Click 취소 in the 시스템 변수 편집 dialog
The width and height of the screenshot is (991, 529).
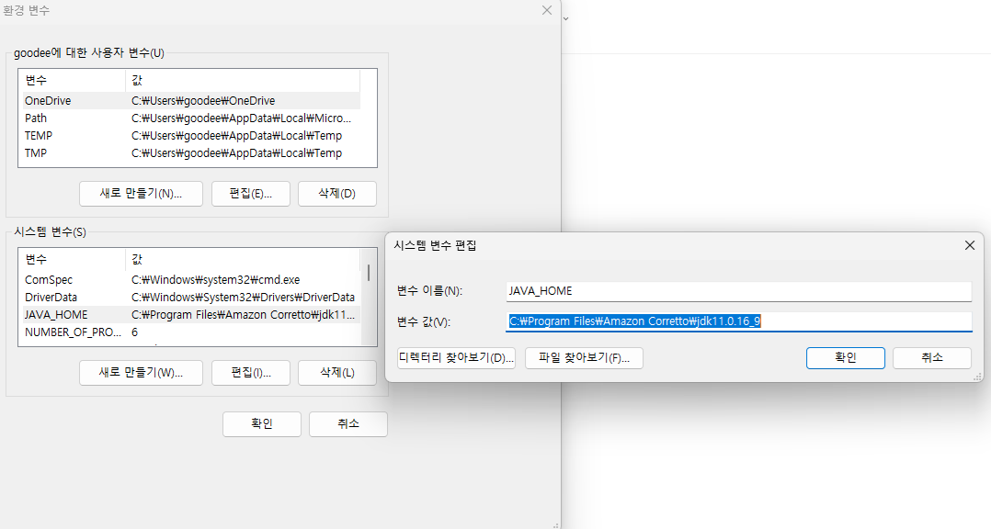tap(931, 358)
